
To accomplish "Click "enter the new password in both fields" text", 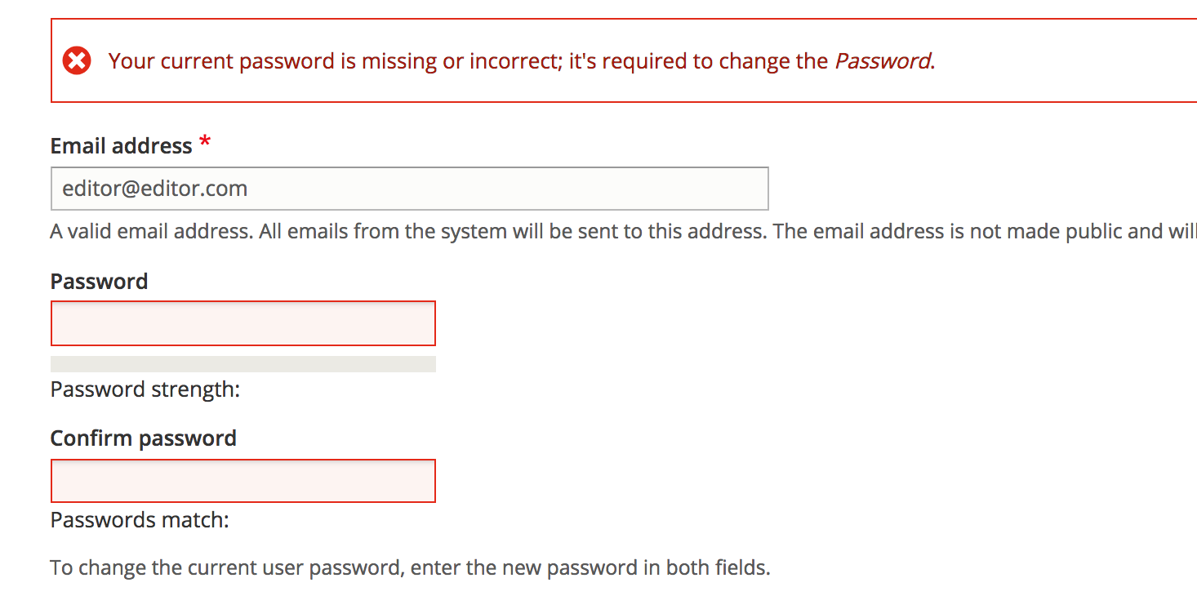I will [590, 567].
